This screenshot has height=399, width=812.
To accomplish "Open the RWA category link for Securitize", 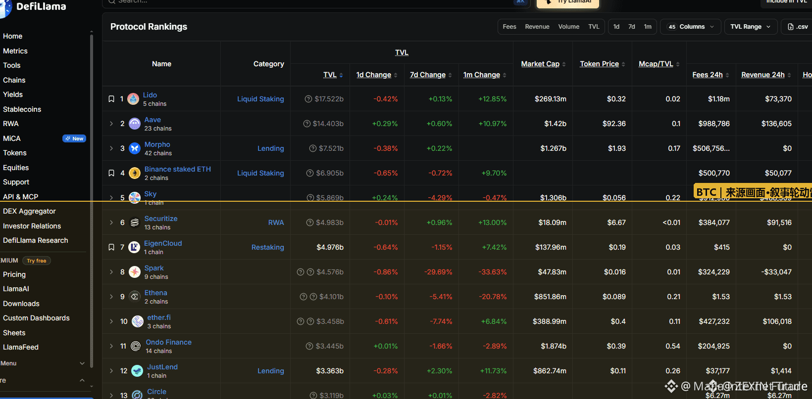I will 276,222.
